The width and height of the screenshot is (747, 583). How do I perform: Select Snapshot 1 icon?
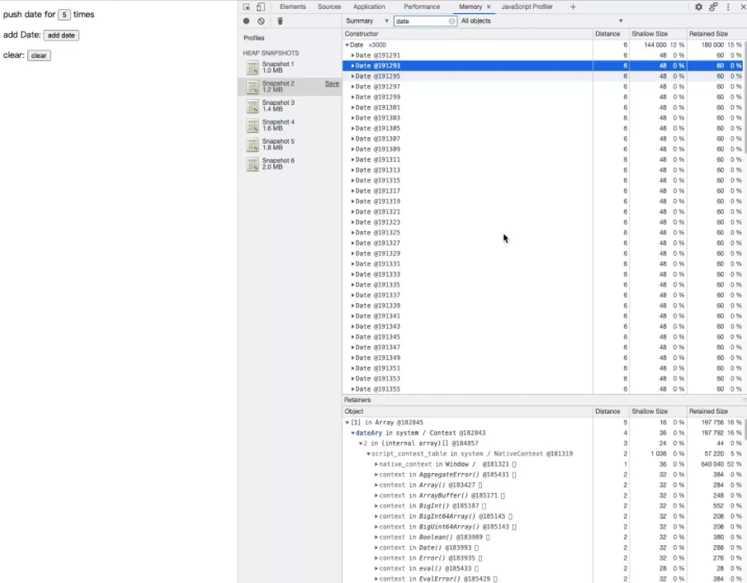pyautogui.click(x=253, y=68)
